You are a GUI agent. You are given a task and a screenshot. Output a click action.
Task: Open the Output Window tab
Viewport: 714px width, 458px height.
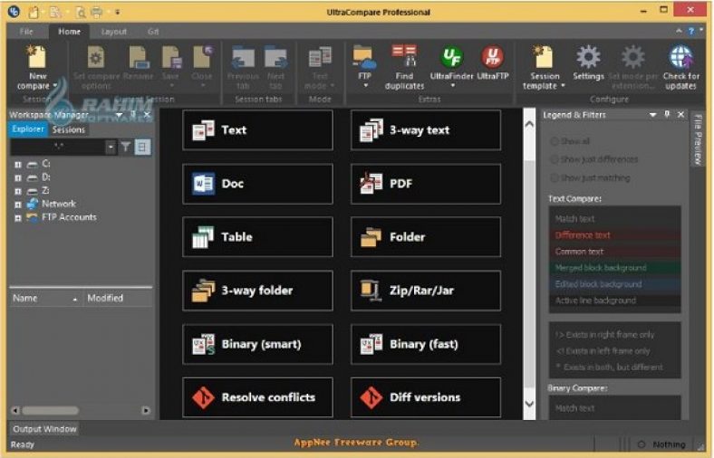click(44, 429)
